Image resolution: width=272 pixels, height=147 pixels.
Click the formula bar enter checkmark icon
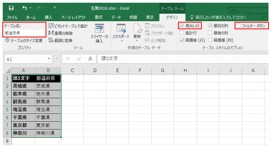[x=79, y=59]
